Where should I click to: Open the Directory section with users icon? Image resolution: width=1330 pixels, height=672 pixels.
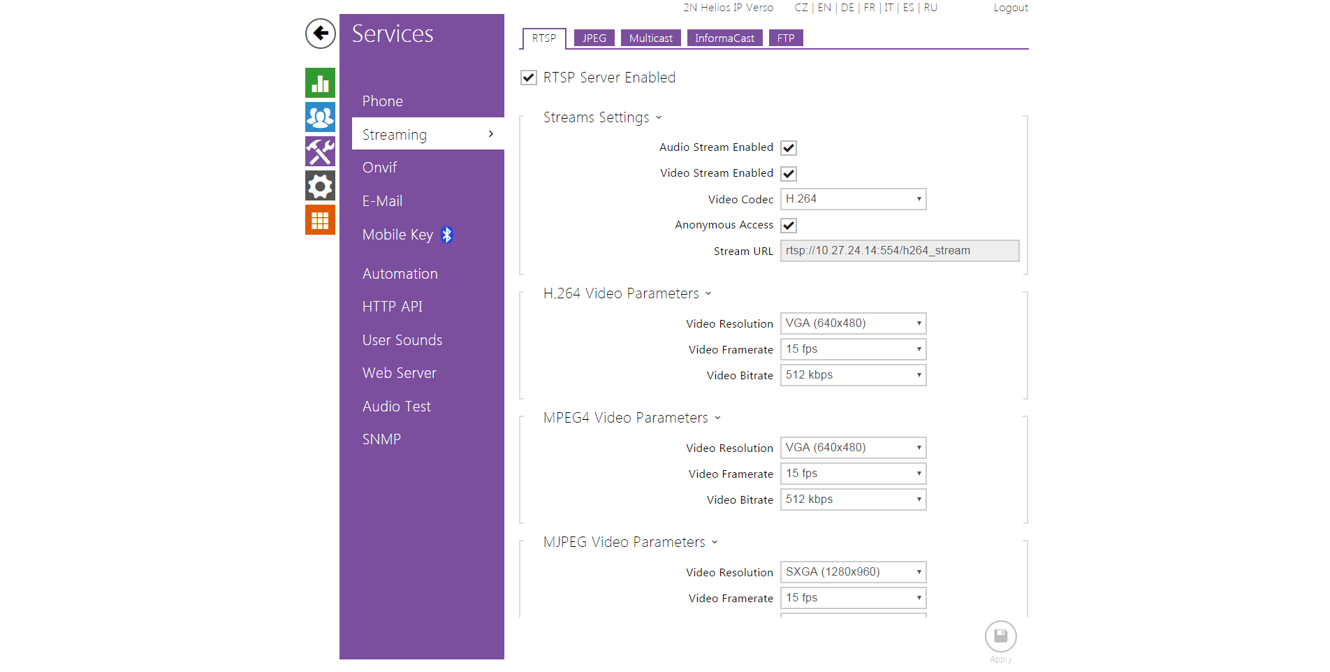[320, 117]
